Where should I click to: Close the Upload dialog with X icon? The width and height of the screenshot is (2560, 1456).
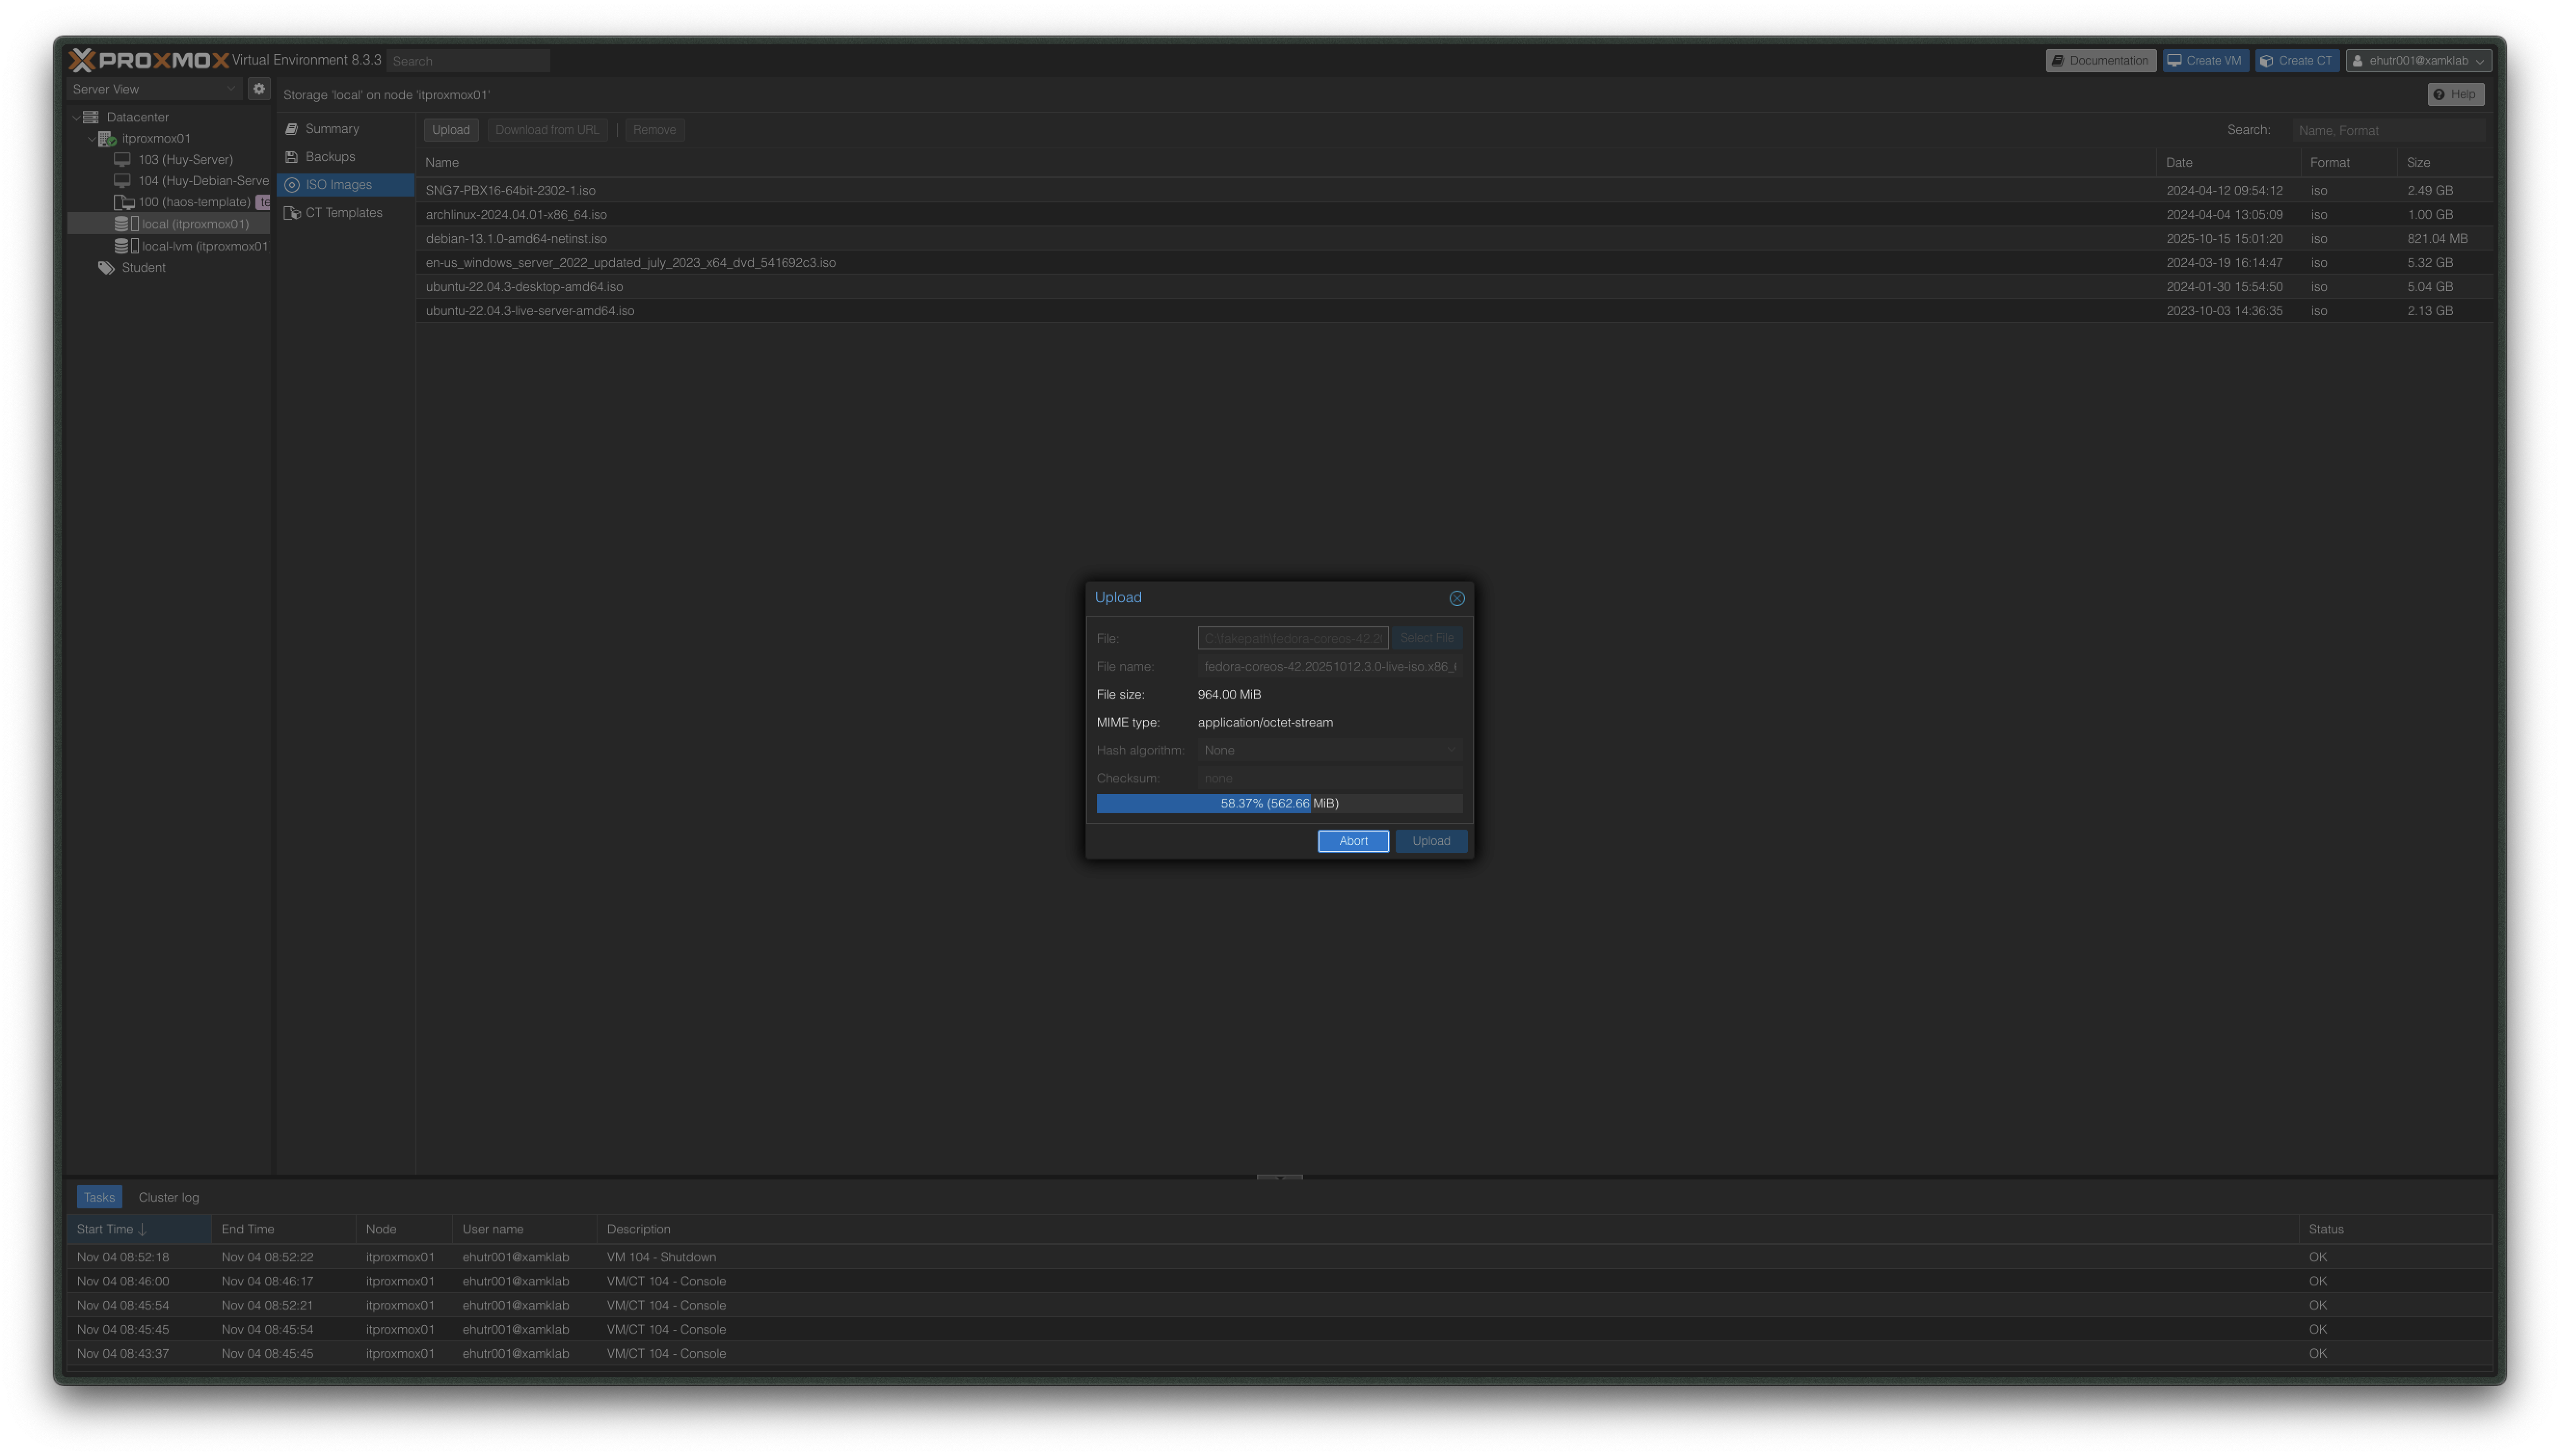tap(1456, 598)
